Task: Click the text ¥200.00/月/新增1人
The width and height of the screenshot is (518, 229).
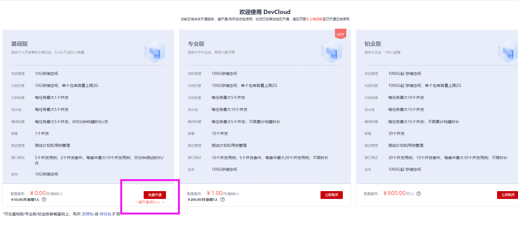Action: tap(203, 200)
